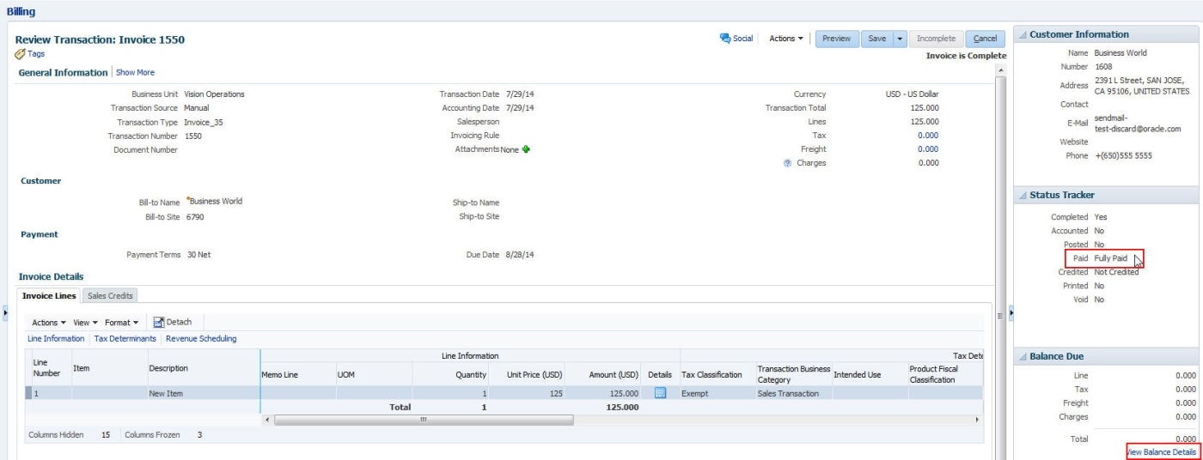Open the View Balance Details link
Screen dimensions: 1203x460
[1161, 452]
